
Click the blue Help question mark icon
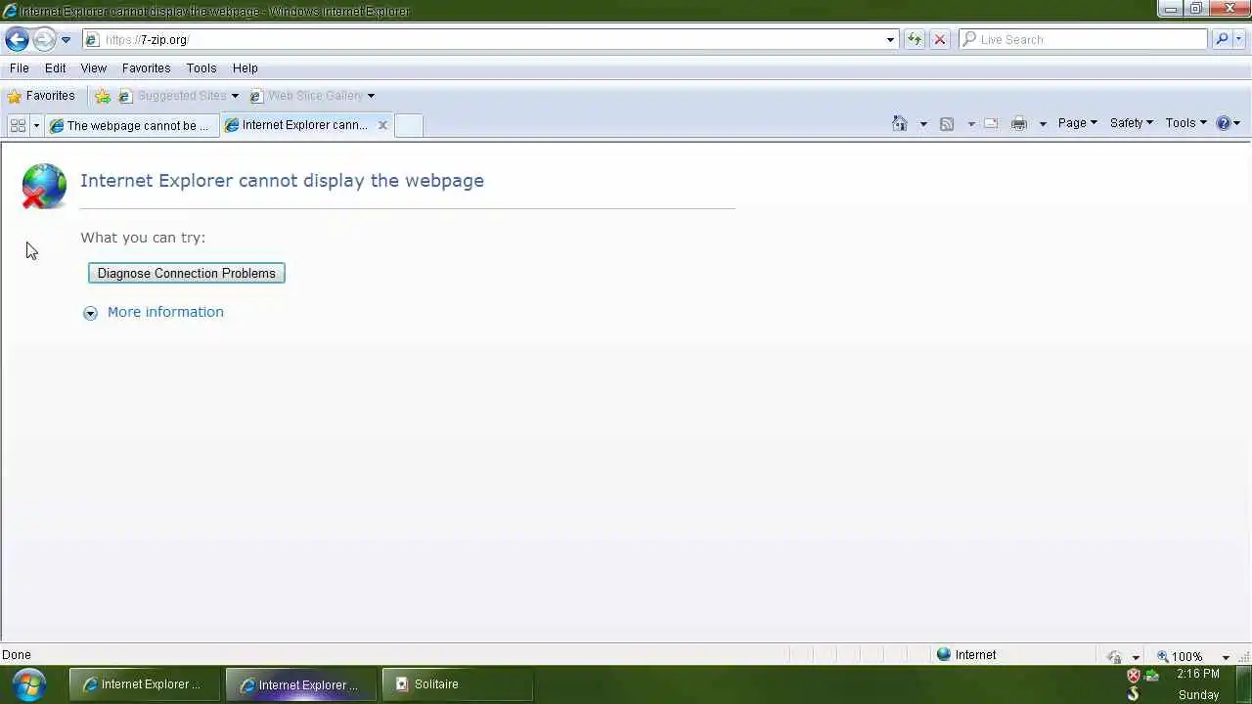pos(1223,123)
